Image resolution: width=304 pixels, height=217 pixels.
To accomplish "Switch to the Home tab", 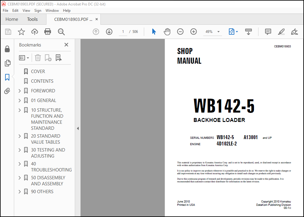I will click(12, 19).
